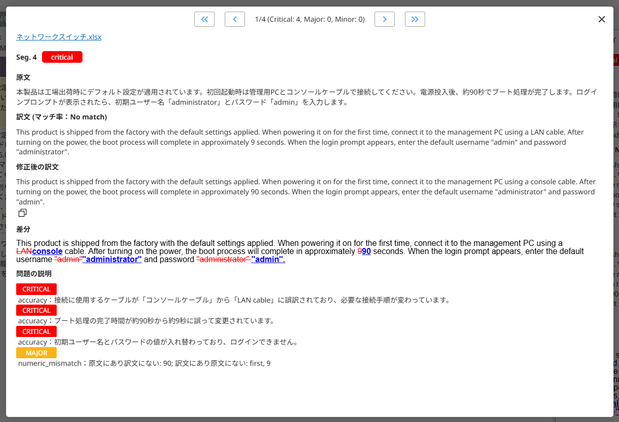The image size is (619, 422).
Task: Select the 1/4 issue counter text
Action: coord(310,19)
